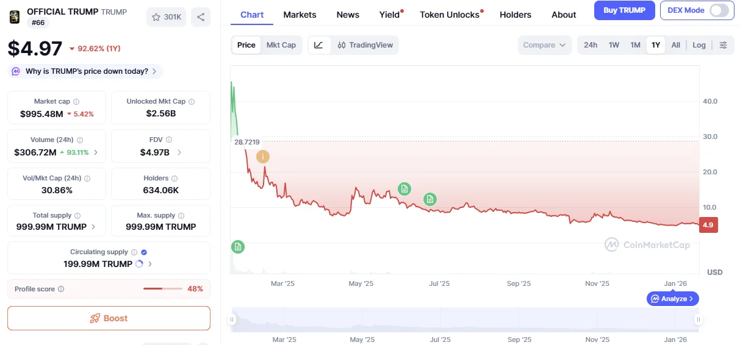Open the green news marker at chart left edge
This screenshot has width=740, height=345.
238,247
